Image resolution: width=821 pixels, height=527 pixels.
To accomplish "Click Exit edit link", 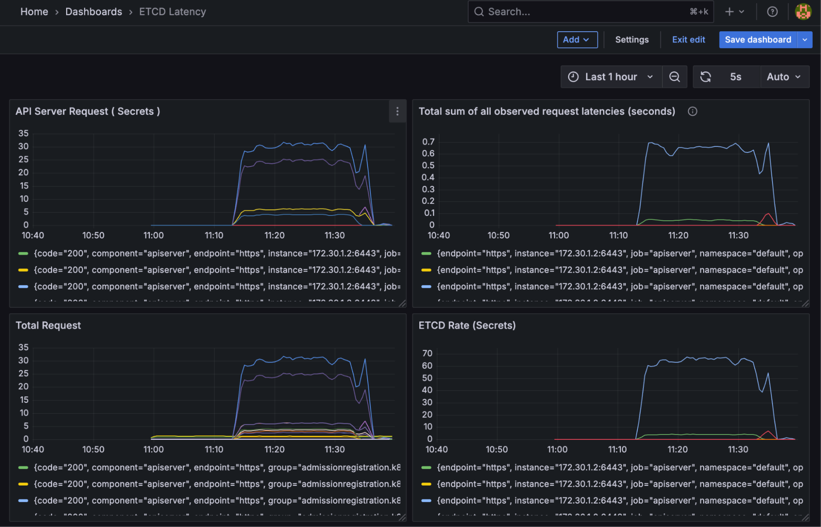I will click(688, 40).
